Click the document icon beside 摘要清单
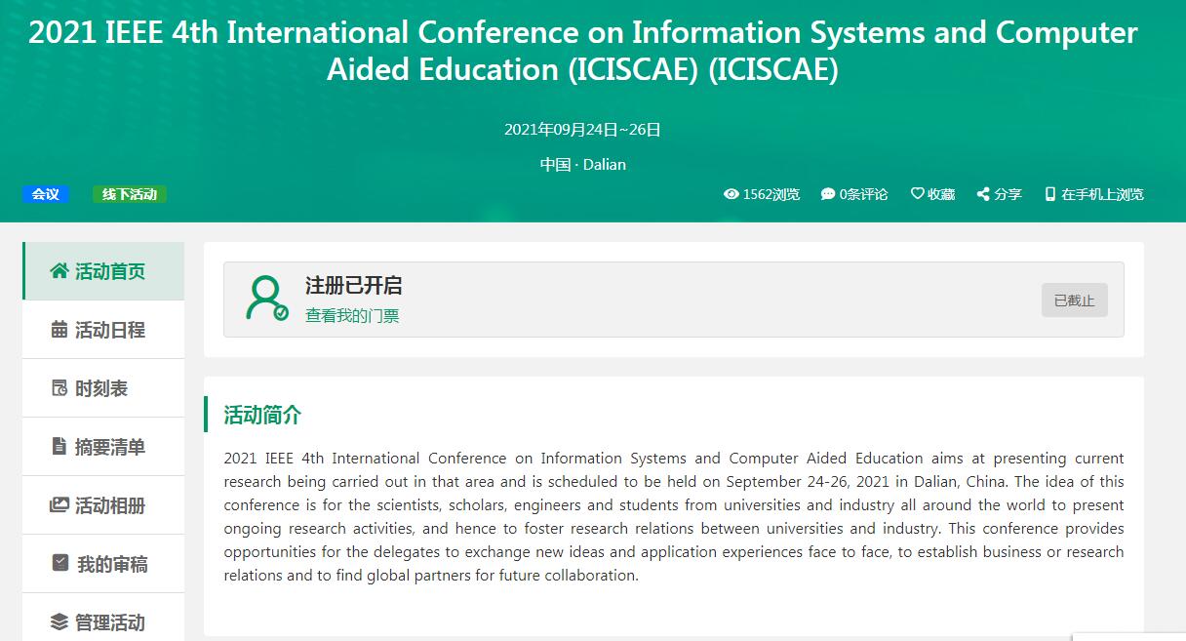This screenshot has height=641, width=1186. point(59,447)
